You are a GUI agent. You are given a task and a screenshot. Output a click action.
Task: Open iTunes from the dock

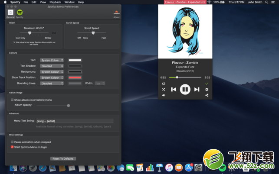169,168
